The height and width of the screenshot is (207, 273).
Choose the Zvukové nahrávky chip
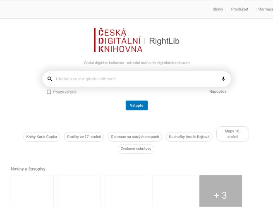click(136, 149)
